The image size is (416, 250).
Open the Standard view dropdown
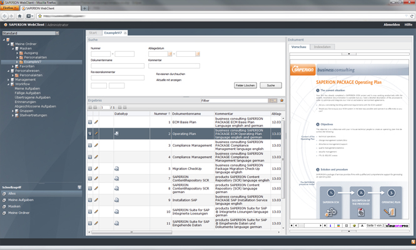(x=57, y=33)
